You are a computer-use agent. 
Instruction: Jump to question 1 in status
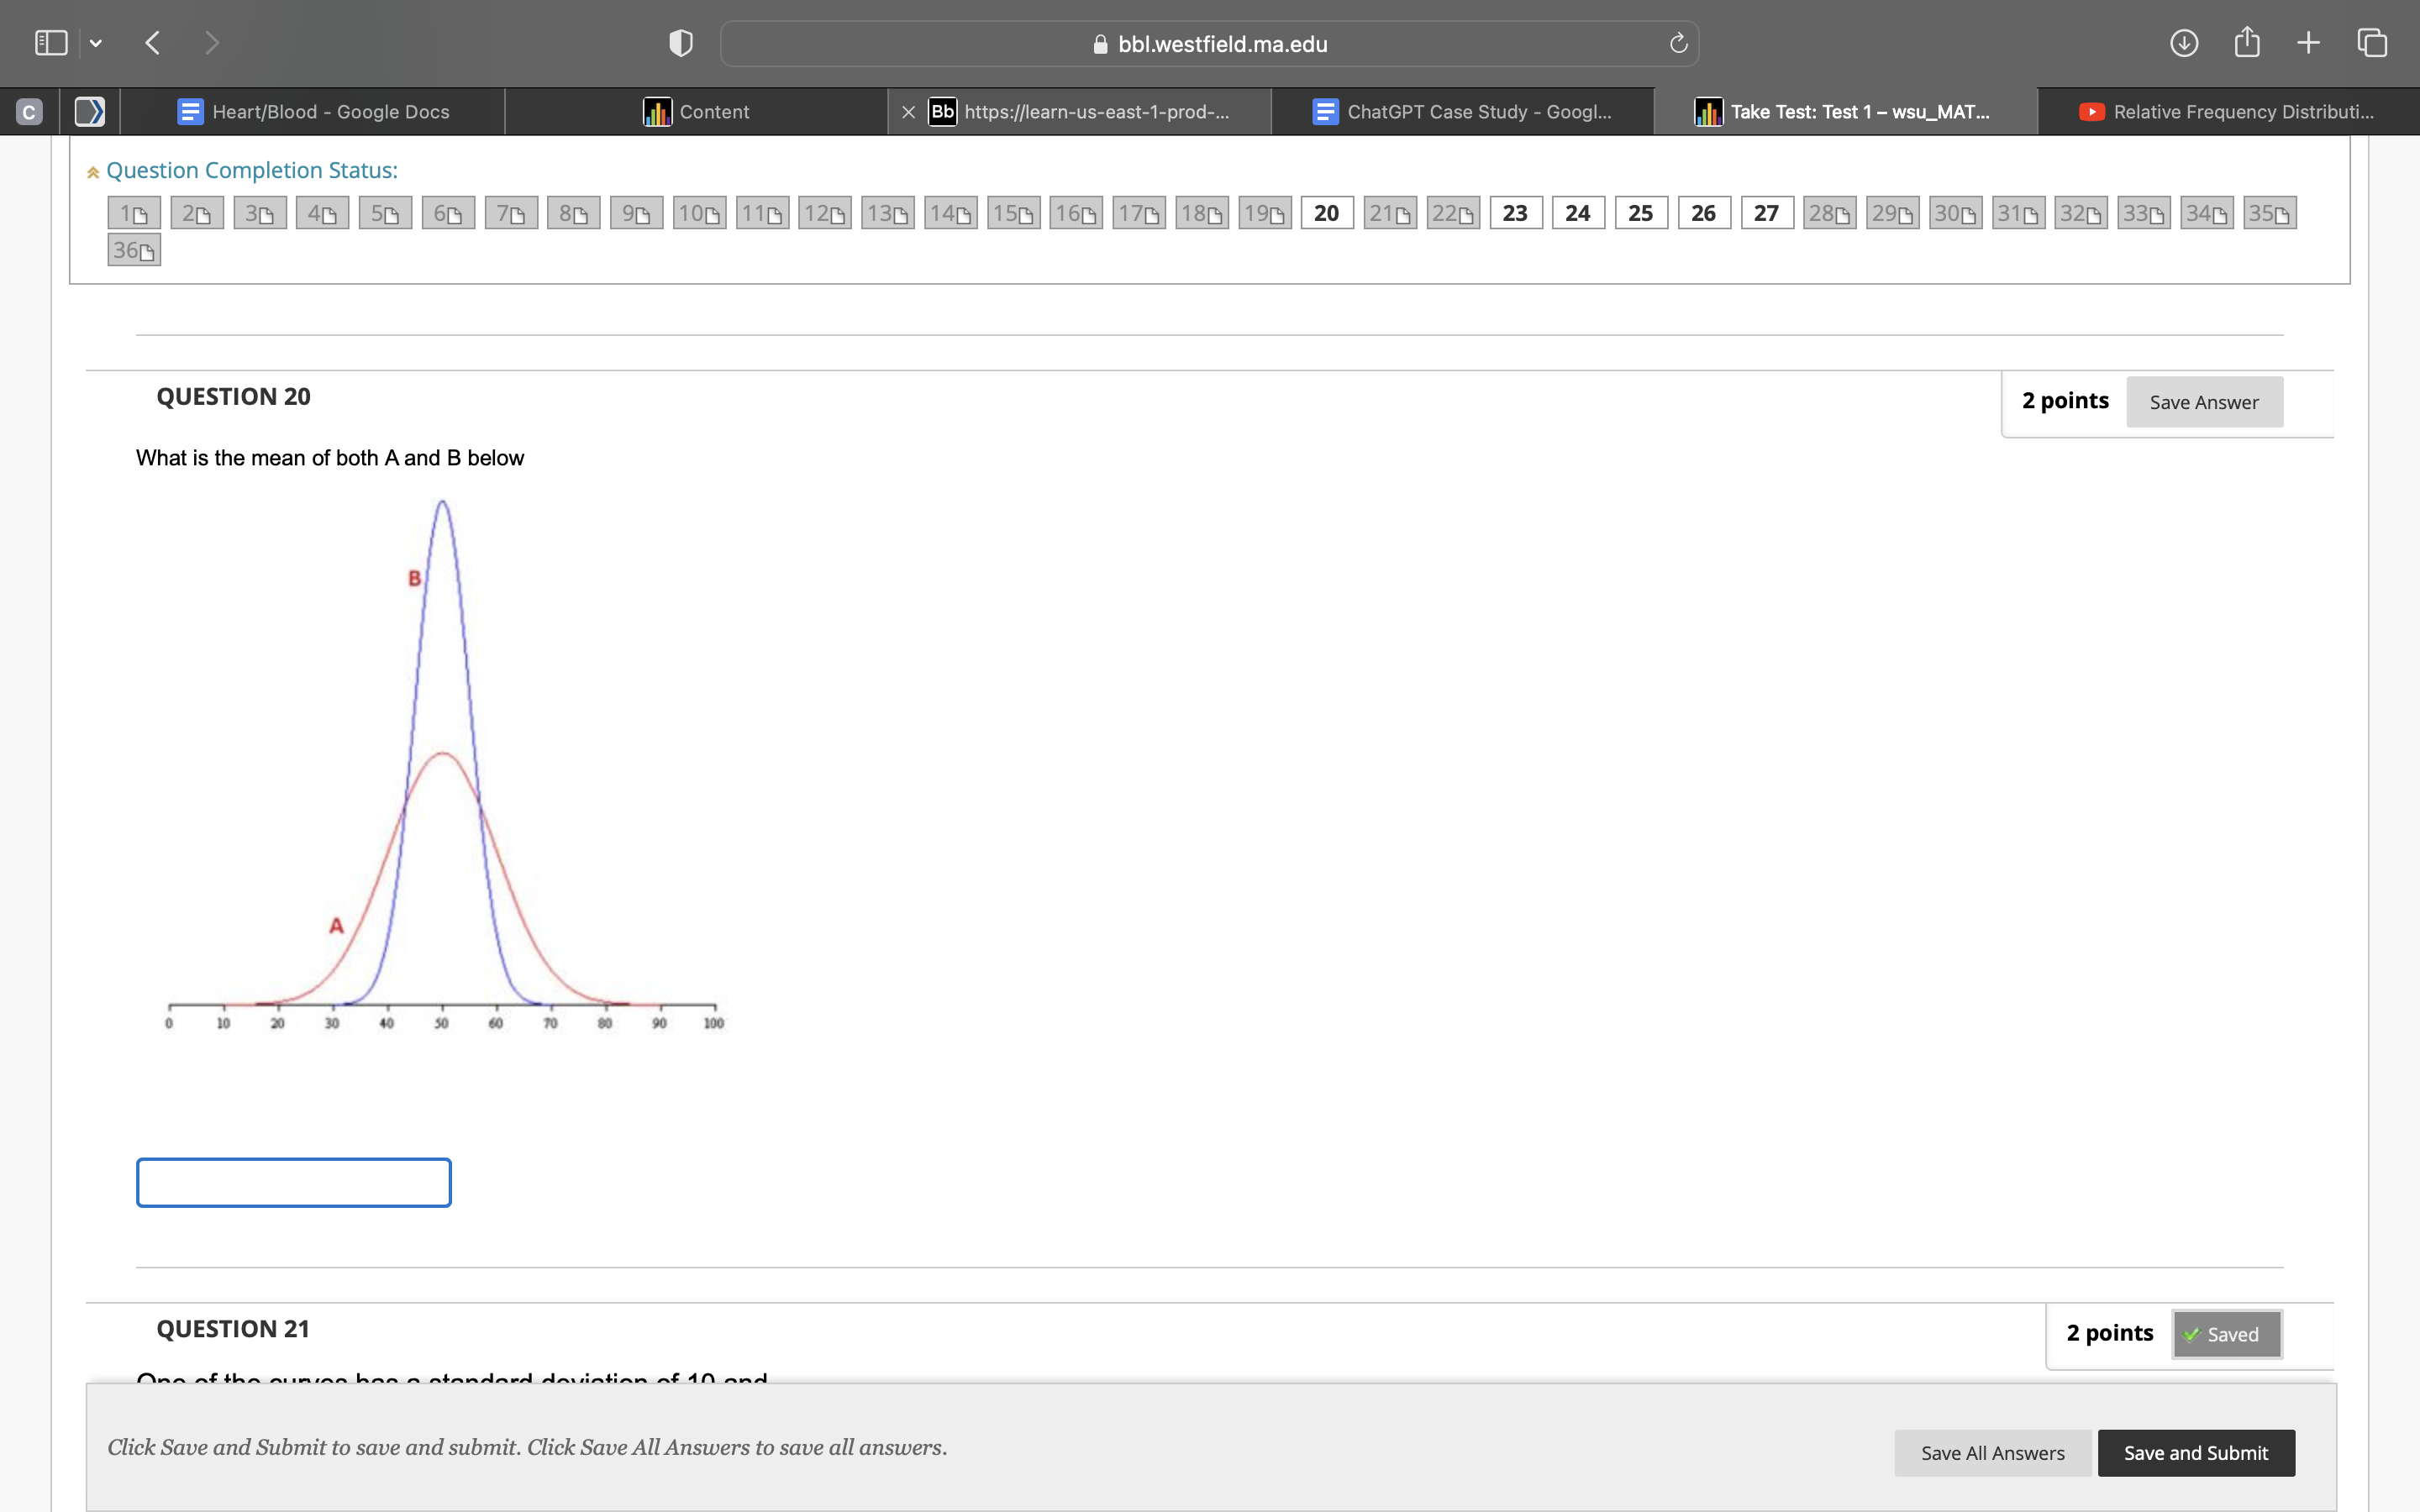click(x=134, y=213)
